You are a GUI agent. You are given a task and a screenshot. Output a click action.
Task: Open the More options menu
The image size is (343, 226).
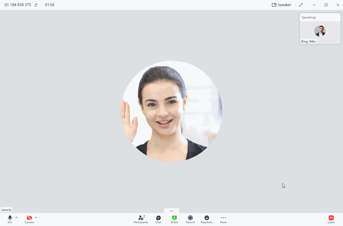[x=223, y=219]
